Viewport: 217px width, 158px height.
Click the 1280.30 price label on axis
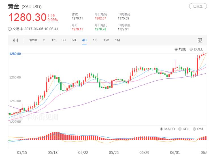15,54
